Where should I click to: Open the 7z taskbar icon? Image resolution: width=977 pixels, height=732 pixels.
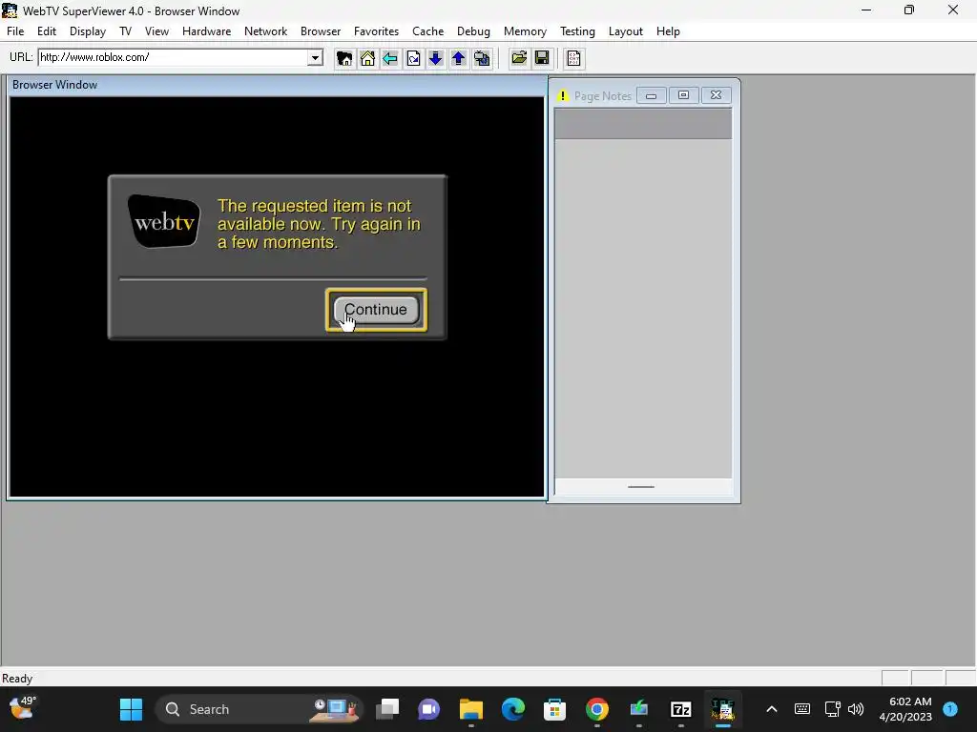[680, 709]
